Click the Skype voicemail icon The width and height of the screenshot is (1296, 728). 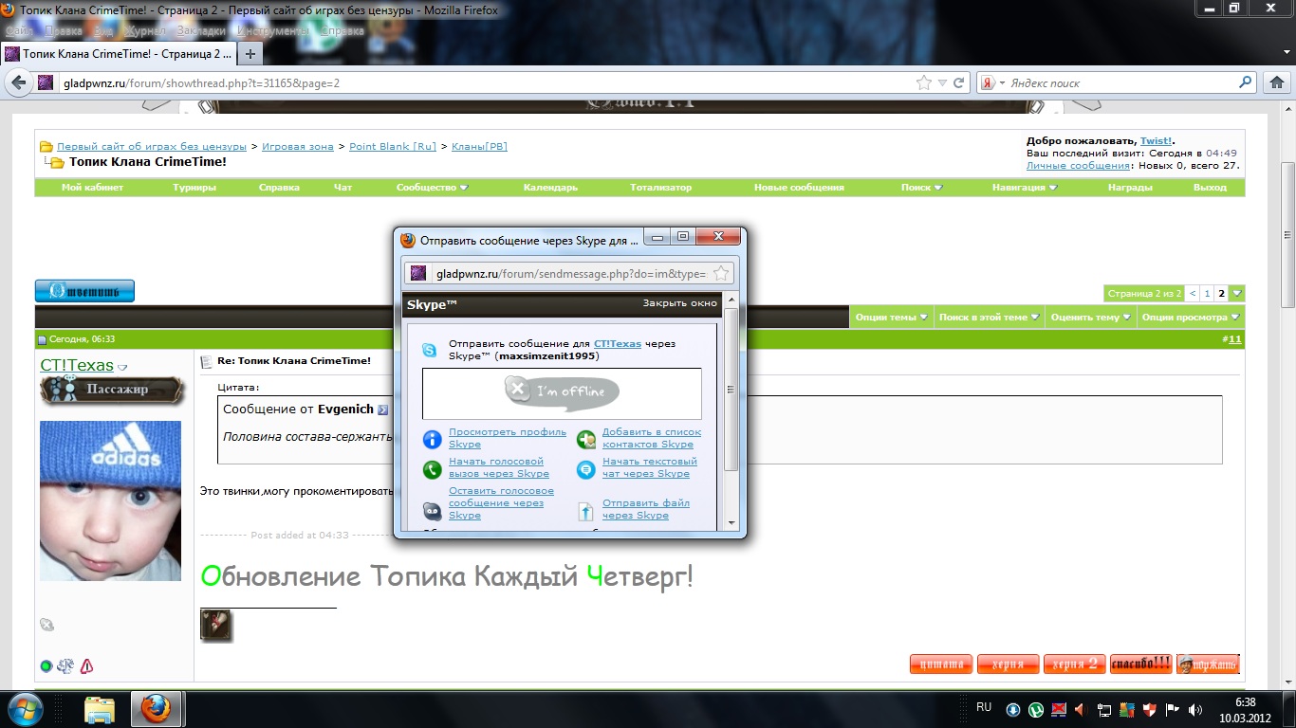pyautogui.click(x=432, y=512)
